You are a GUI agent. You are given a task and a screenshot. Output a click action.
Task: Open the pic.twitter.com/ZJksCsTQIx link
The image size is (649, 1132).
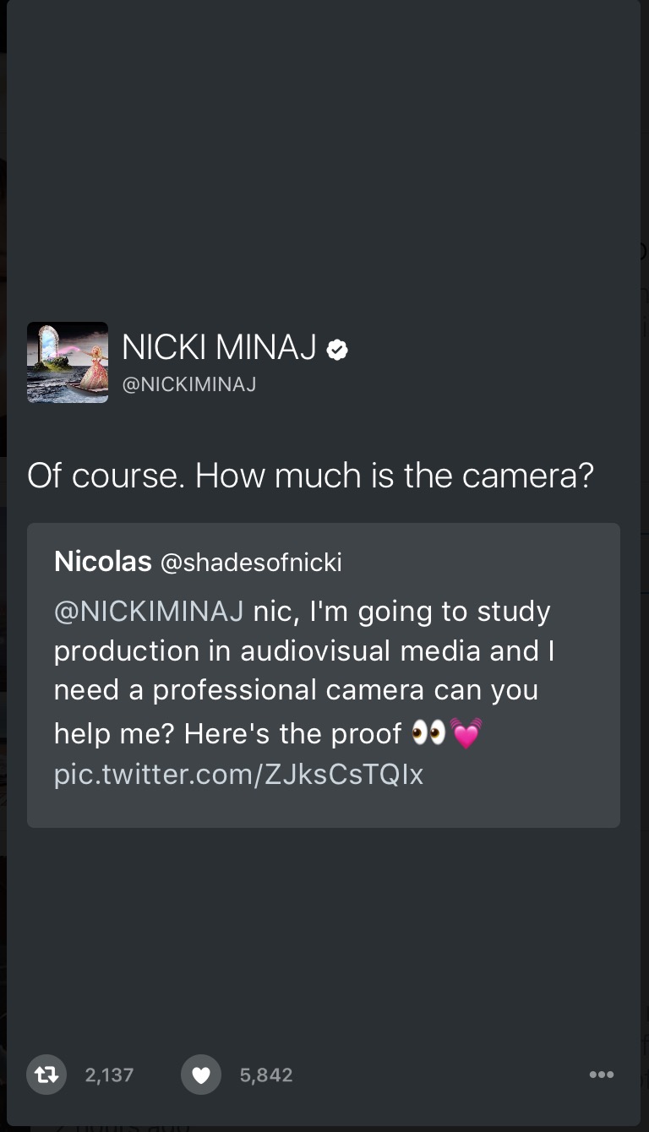[238, 774]
